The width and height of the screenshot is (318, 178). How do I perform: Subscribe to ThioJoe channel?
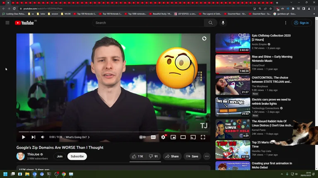[77, 157]
